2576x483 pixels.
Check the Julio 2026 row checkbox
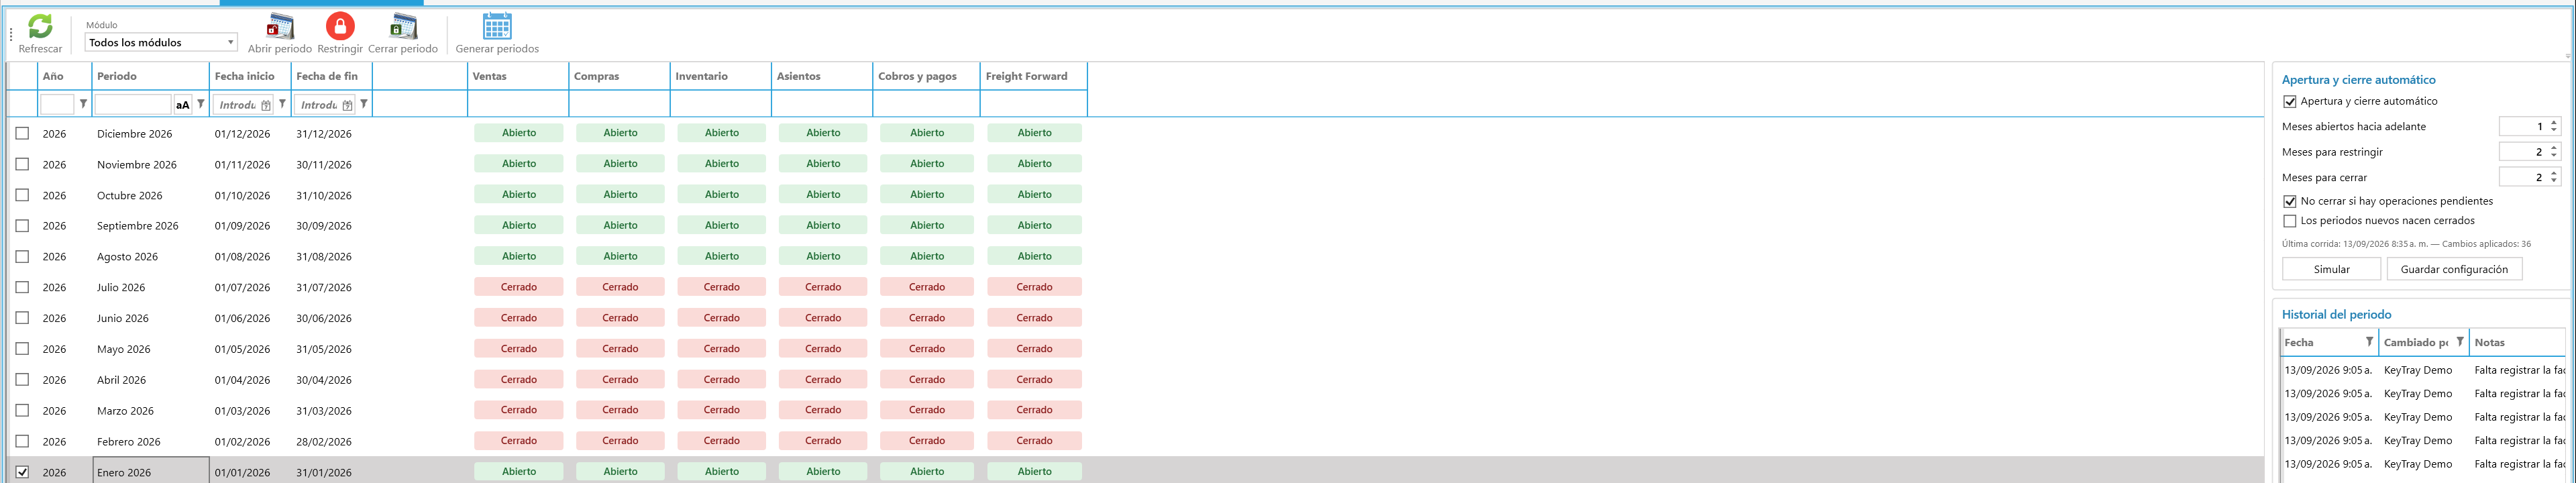[22, 287]
